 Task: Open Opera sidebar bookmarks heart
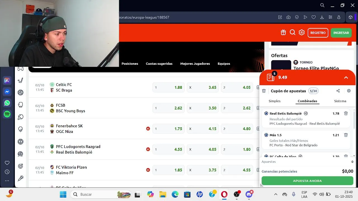(7, 163)
